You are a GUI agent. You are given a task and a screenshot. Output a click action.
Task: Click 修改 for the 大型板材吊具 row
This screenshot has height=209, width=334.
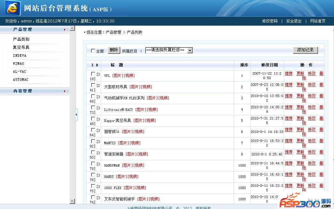(312, 85)
